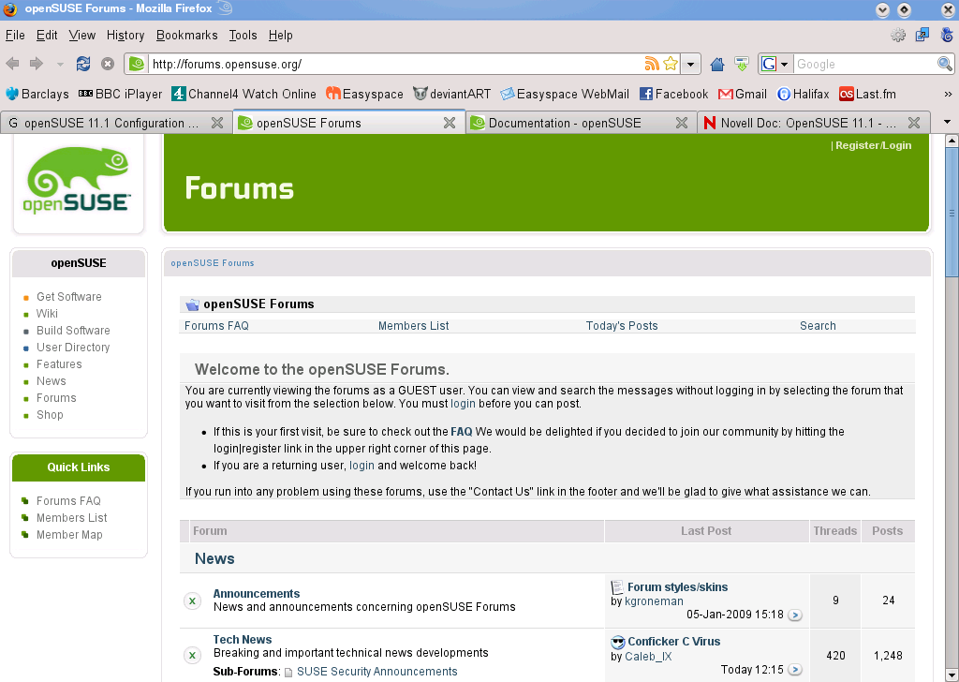Open the Downloads arrow icon

[x=742, y=64]
